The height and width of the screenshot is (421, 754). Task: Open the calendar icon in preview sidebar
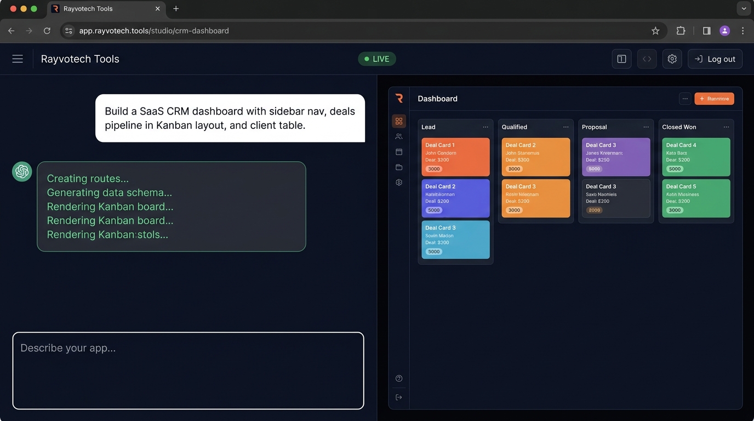[x=399, y=152]
